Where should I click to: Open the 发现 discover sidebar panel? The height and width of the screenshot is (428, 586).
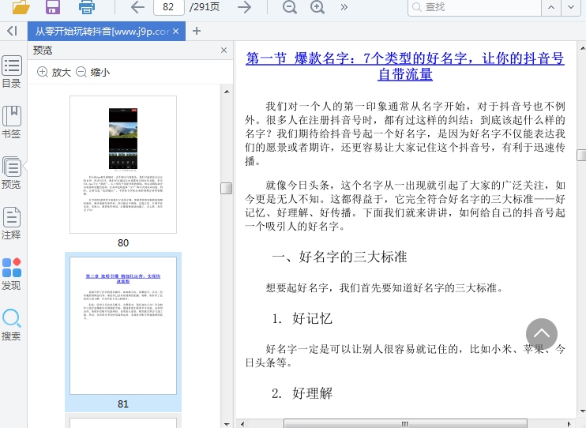click(11, 274)
